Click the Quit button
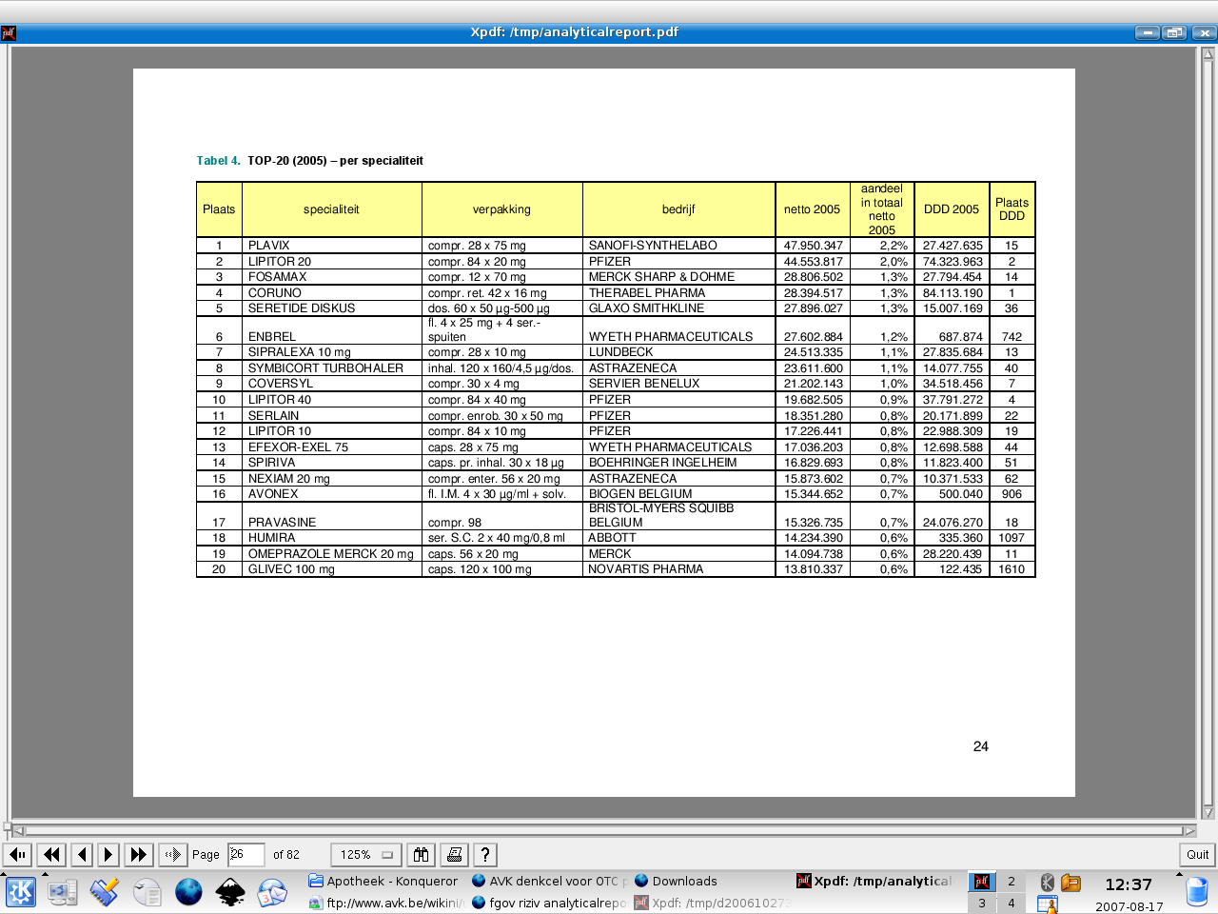Viewport: 1218px width, 914px height. (x=1197, y=855)
